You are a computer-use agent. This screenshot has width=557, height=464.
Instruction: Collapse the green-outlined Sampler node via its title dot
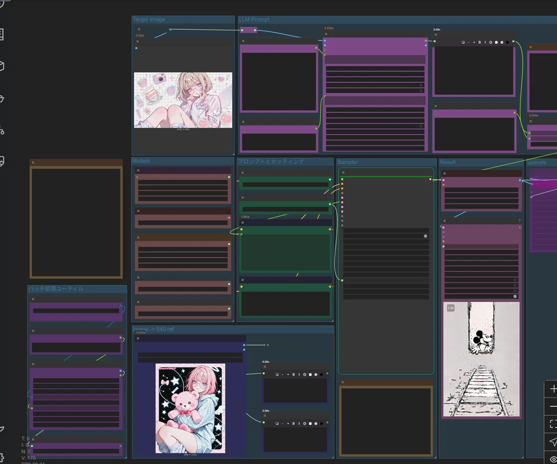pos(343,172)
